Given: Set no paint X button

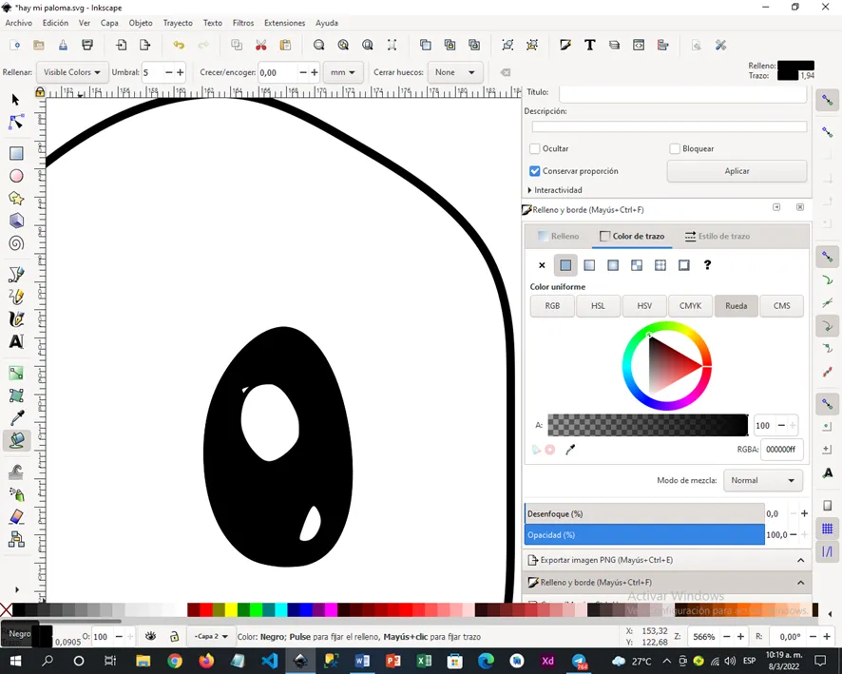Looking at the screenshot, I should click(x=542, y=265).
